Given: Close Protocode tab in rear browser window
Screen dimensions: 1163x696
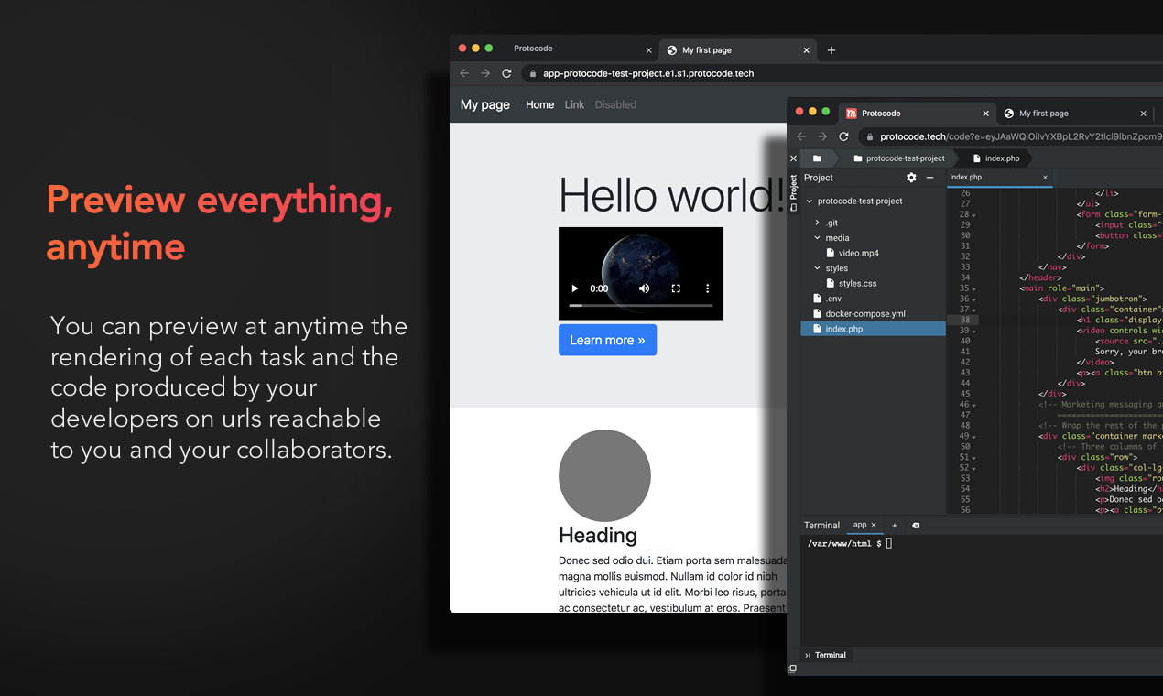Looking at the screenshot, I should 649,50.
